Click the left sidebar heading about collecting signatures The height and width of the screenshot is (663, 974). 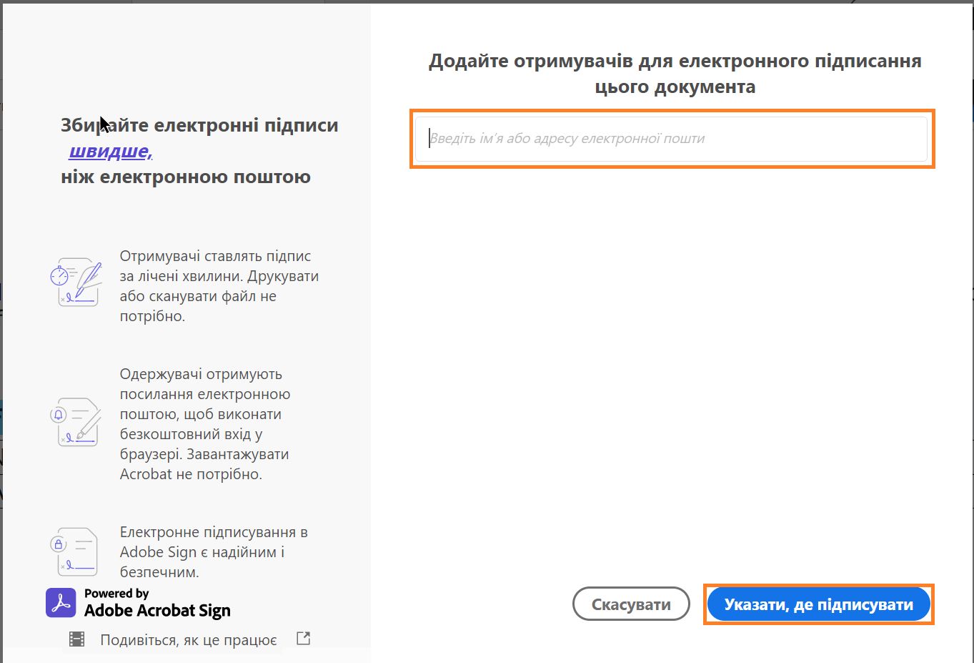[x=198, y=125]
